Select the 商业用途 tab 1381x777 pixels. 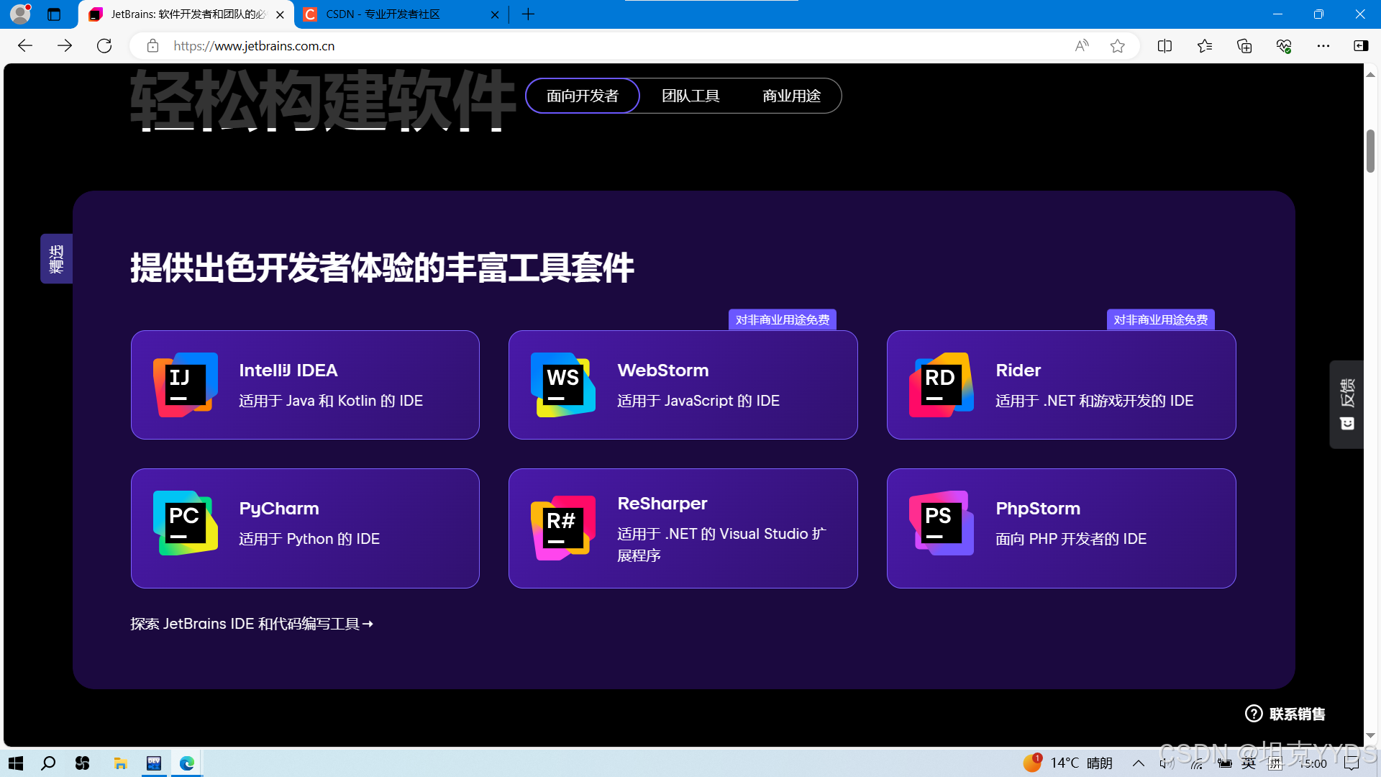click(791, 96)
